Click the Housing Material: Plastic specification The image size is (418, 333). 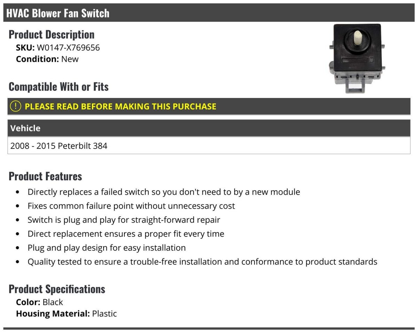(67, 313)
